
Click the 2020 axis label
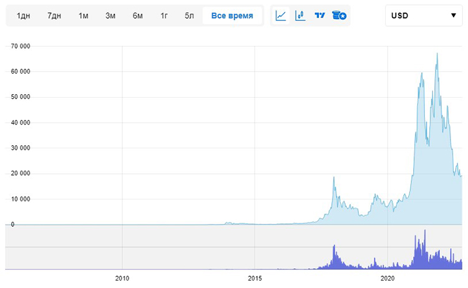388,278
